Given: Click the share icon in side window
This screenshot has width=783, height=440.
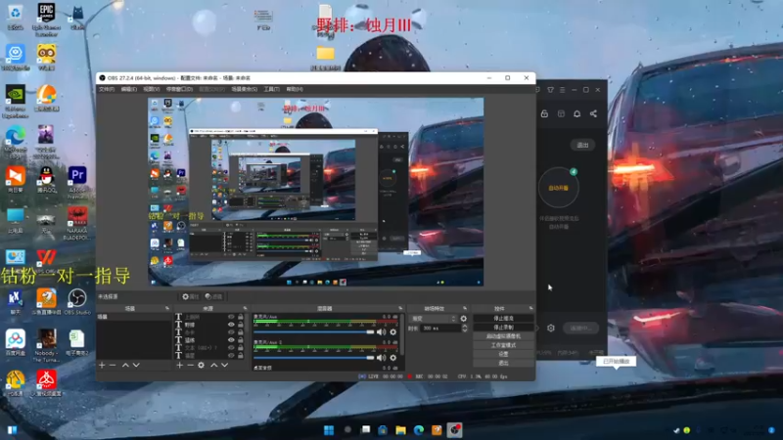Looking at the screenshot, I should 593,113.
